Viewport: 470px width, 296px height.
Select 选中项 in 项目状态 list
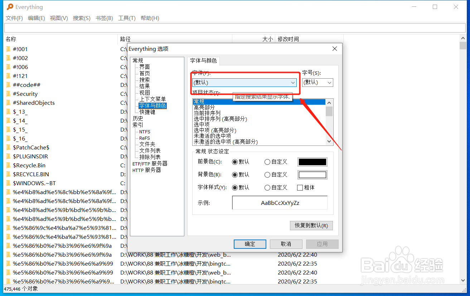tap(202, 125)
